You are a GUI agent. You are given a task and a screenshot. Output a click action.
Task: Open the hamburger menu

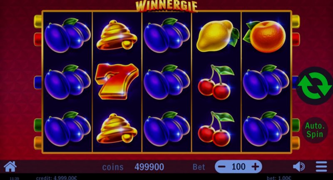point(321,166)
